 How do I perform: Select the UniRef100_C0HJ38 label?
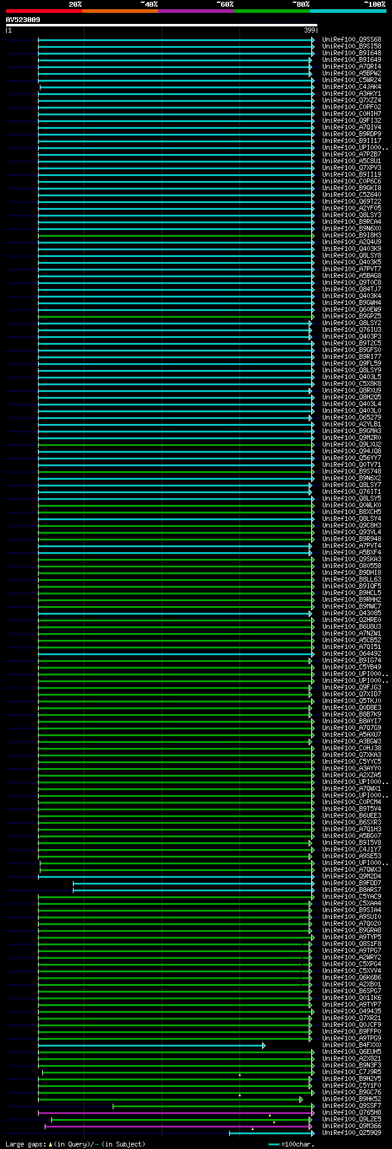click(352, 748)
